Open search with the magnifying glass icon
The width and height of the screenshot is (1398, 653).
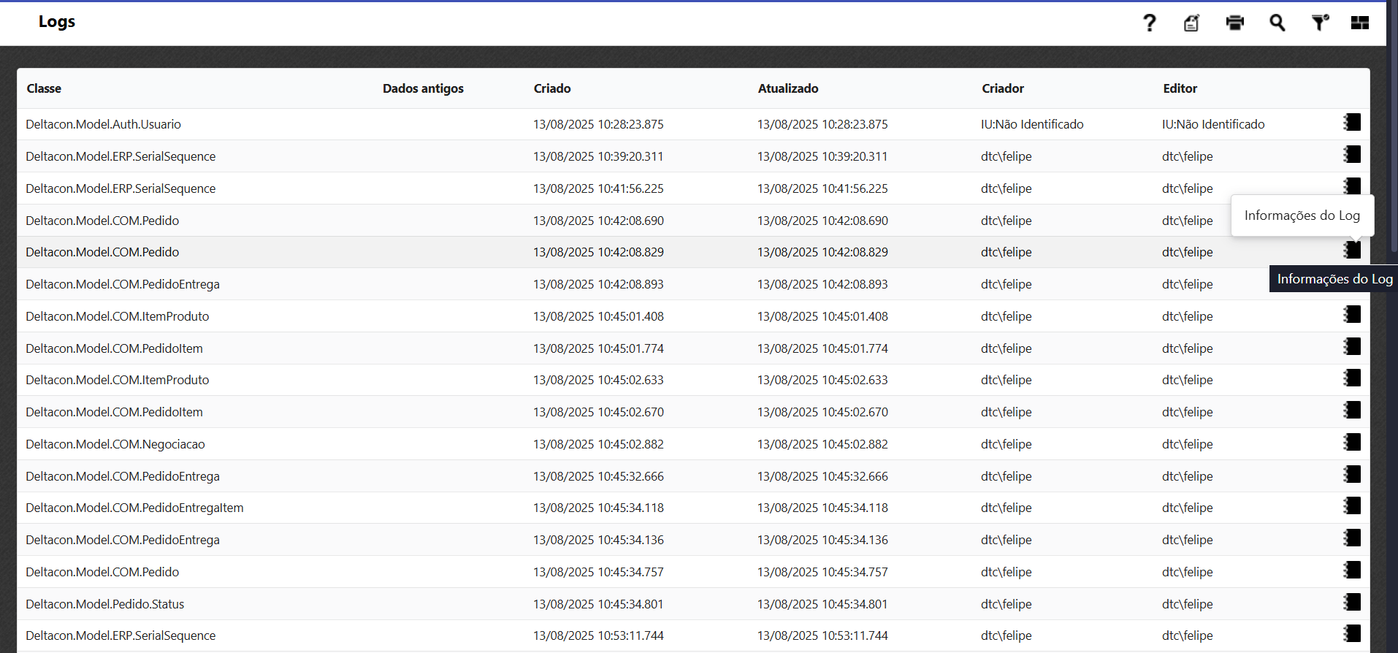[1277, 23]
